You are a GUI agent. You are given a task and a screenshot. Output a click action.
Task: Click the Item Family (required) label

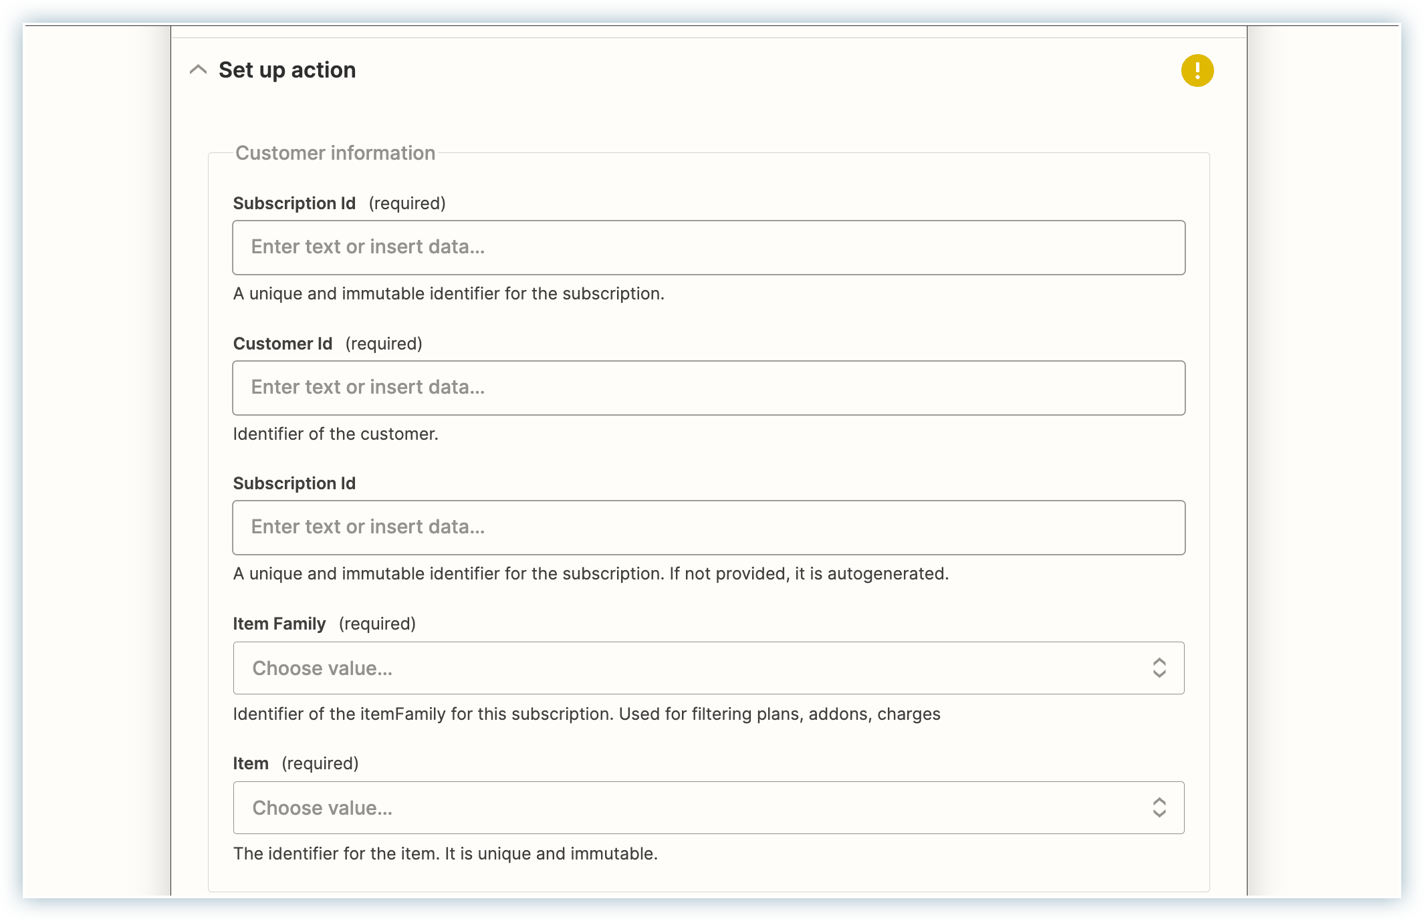click(324, 624)
